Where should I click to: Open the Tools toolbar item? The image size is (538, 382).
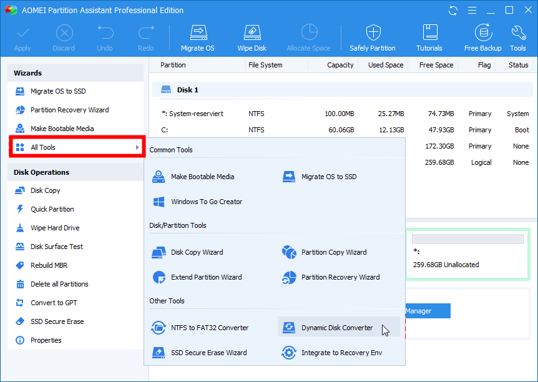(518, 37)
